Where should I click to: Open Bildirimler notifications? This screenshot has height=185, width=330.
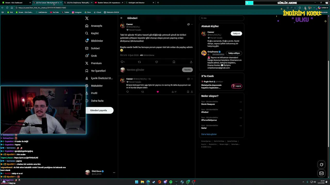click(94, 41)
